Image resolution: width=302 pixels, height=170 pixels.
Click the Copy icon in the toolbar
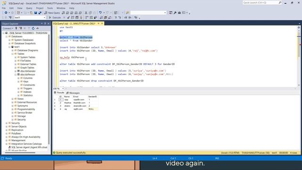(90, 13)
